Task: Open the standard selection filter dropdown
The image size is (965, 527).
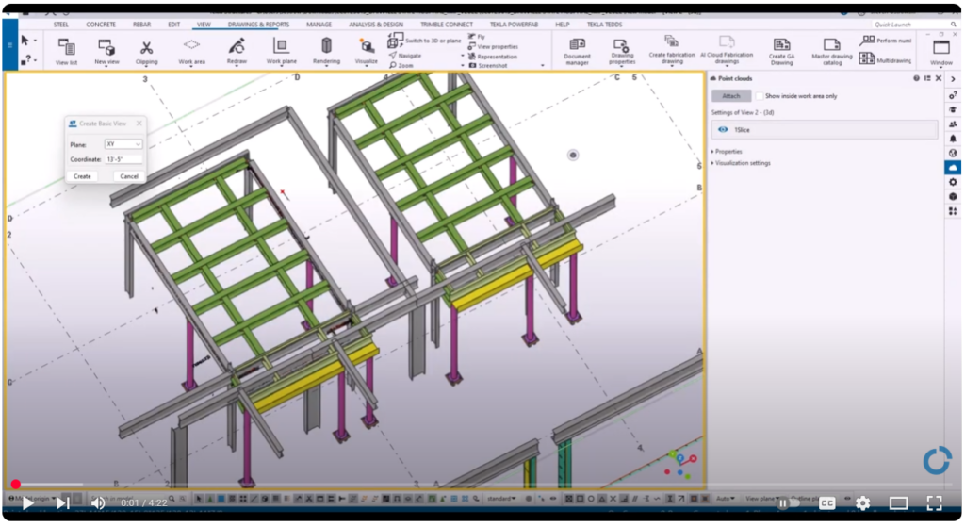Action: [x=503, y=498]
